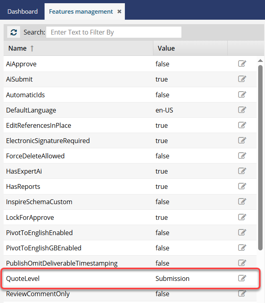
Task: Edit the HasReports feature
Action: [x=242, y=186]
